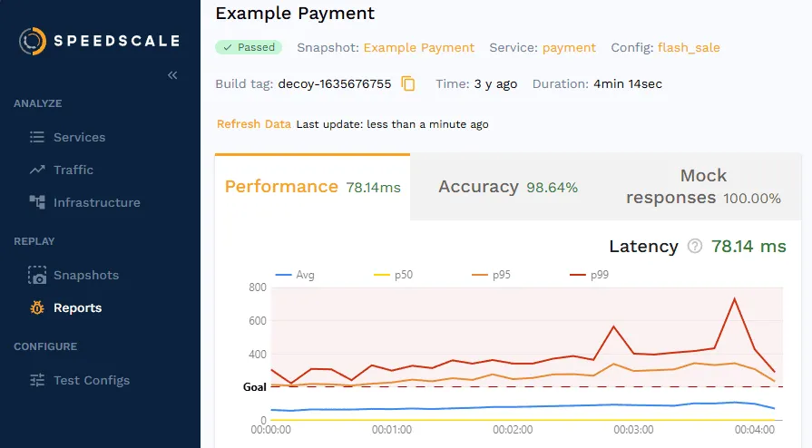The width and height of the screenshot is (812, 448).
Task: Switch to the Mock responses tab
Action: tap(703, 187)
